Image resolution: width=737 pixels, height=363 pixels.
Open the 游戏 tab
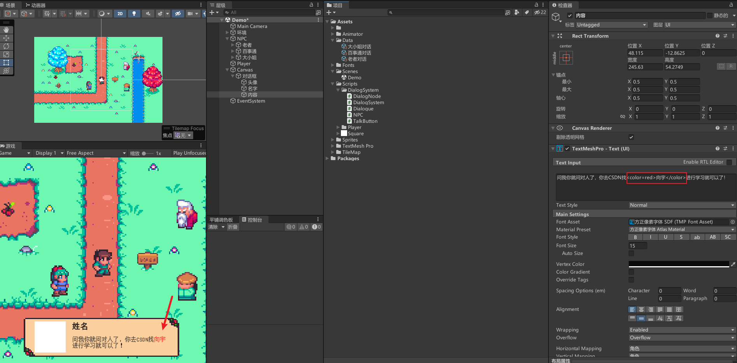pyautogui.click(x=8, y=146)
